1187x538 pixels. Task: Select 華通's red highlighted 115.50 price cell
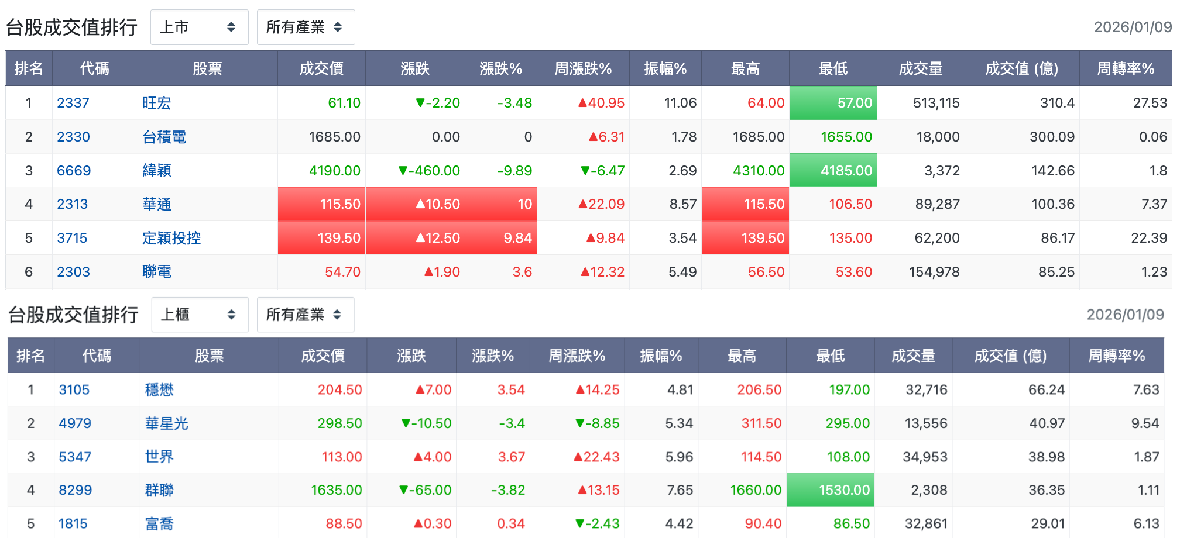point(321,204)
